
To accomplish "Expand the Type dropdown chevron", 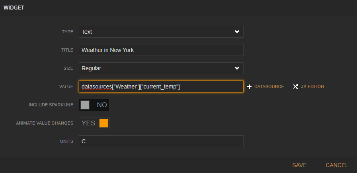I will coord(237,32).
